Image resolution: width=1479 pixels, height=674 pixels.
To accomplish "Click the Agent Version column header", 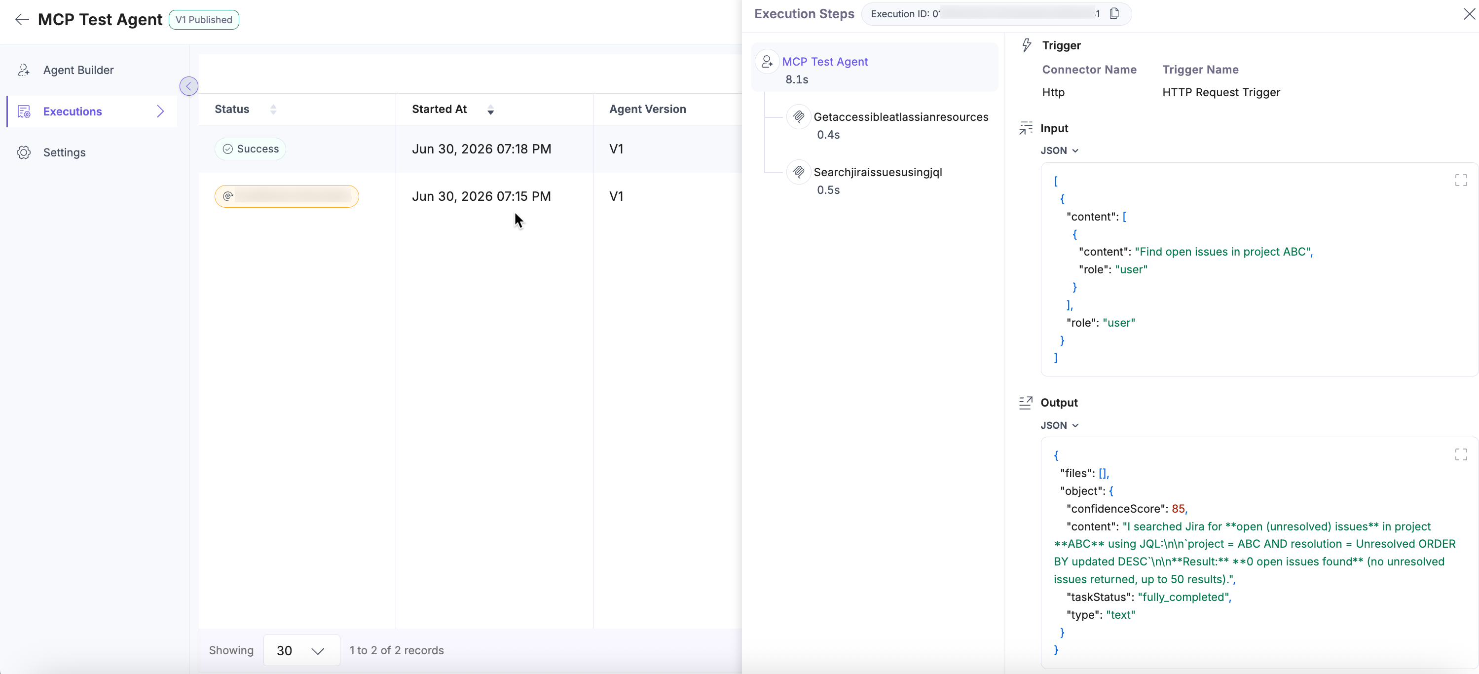I will pos(648,109).
